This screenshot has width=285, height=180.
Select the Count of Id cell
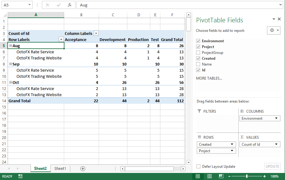coord(36,33)
